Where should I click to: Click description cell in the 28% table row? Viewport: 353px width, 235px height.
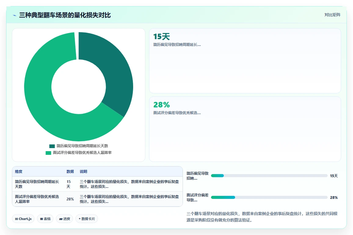coord(129,199)
